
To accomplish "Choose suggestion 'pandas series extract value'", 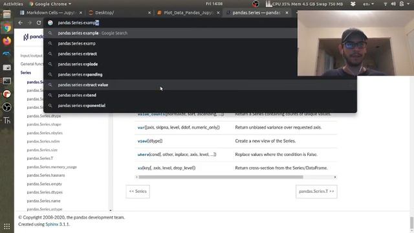I will coord(200,85).
